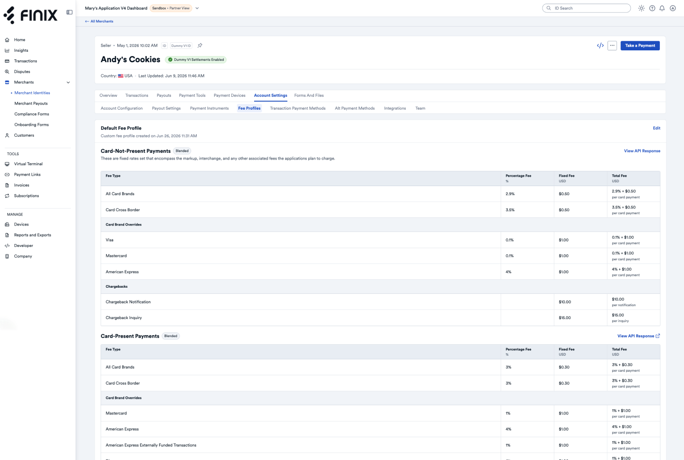
Task: Open Reports and Exports via its icon
Action: 7,235
